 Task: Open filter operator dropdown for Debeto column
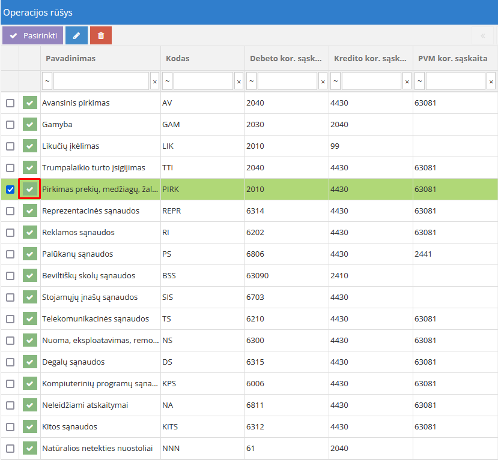[252, 81]
